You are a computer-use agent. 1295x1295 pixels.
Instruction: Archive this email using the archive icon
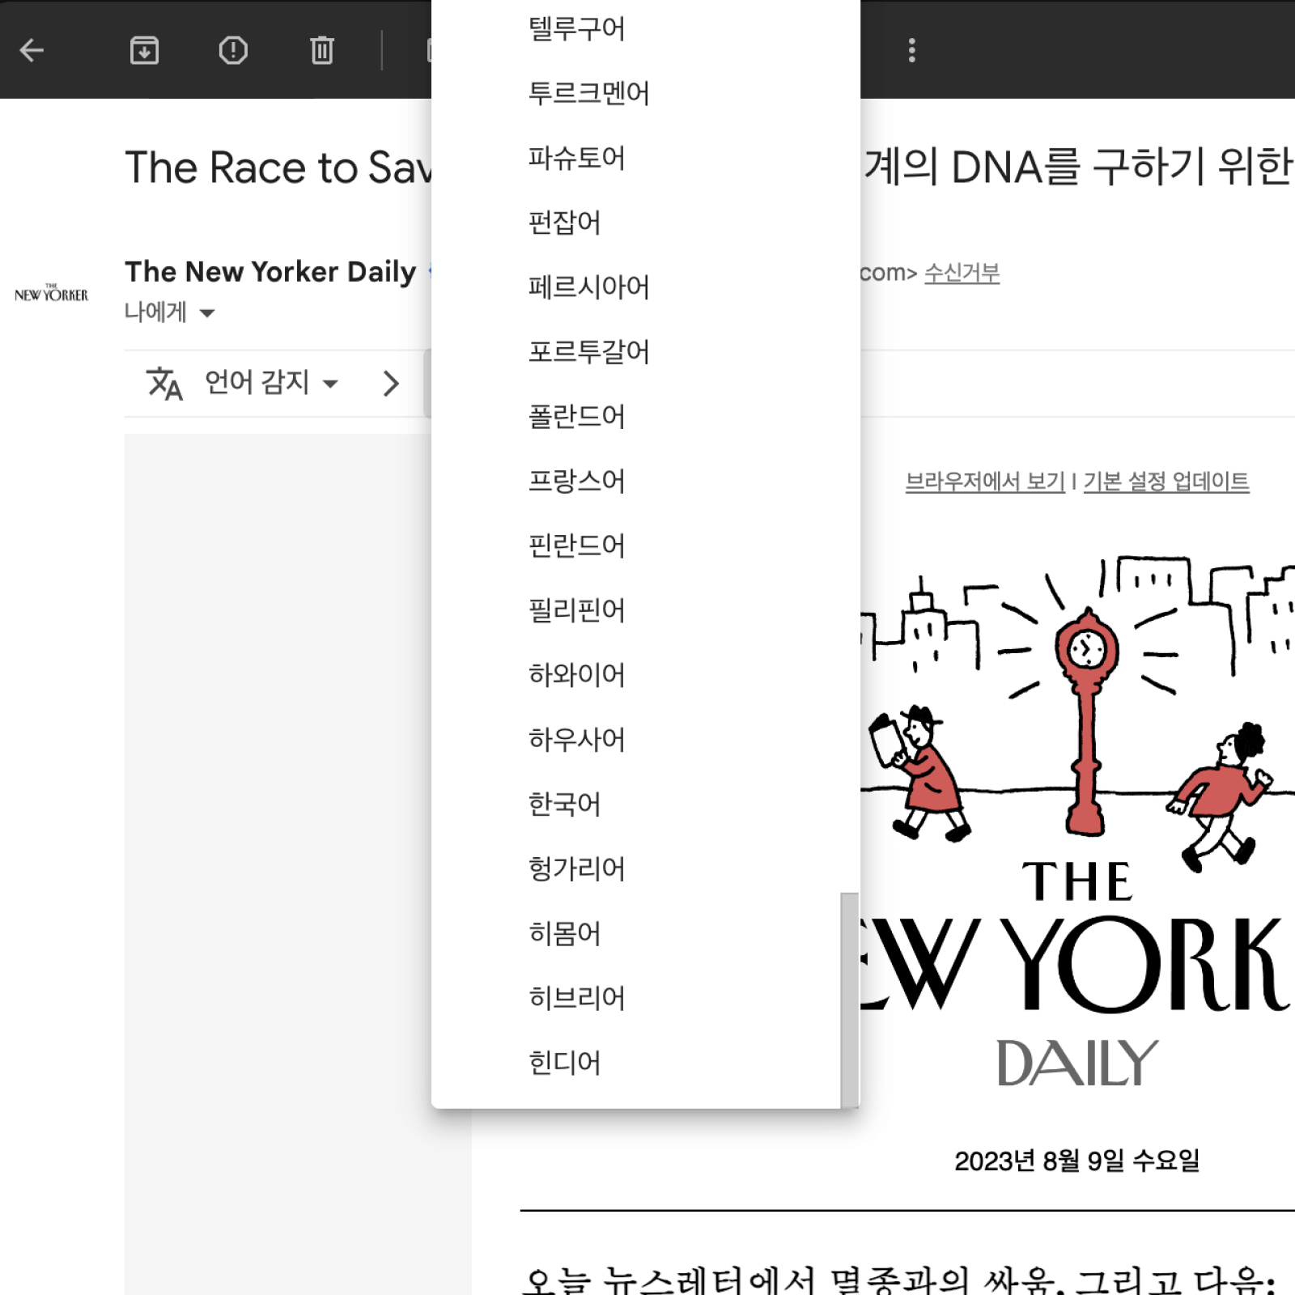(x=144, y=50)
